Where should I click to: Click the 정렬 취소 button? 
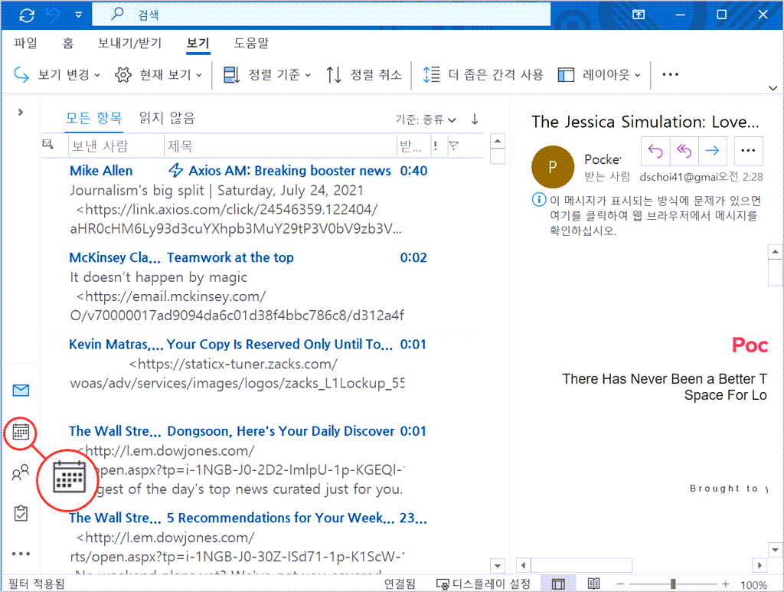pos(364,74)
